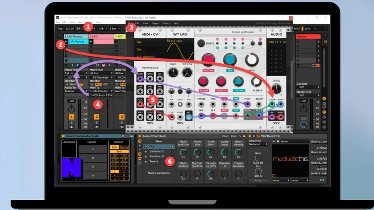Click the orange Back to Arrangement button
This screenshot has height=210, width=374.
[x=317, y=65]
